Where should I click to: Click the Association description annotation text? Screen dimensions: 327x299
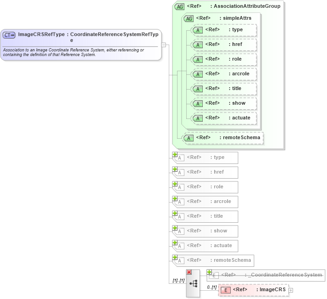coord(73,52)
